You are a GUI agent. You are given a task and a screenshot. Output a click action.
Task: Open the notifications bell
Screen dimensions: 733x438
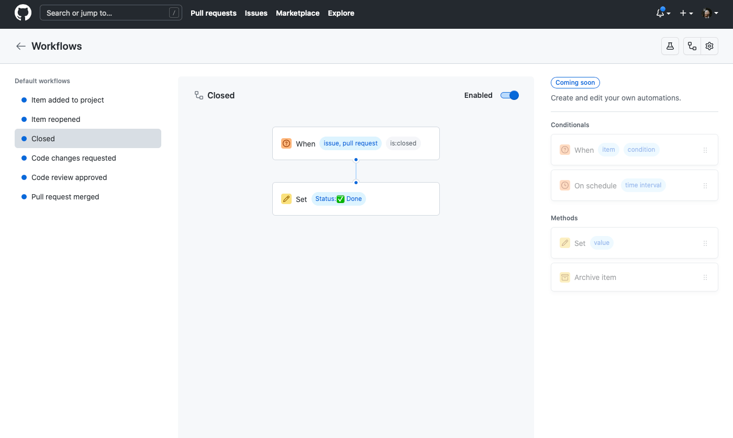click(x=660, y=13)
